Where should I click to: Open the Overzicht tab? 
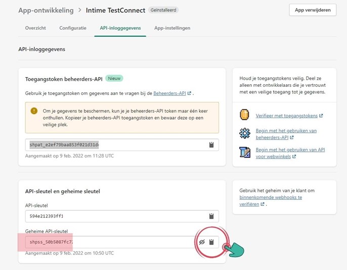35,28
